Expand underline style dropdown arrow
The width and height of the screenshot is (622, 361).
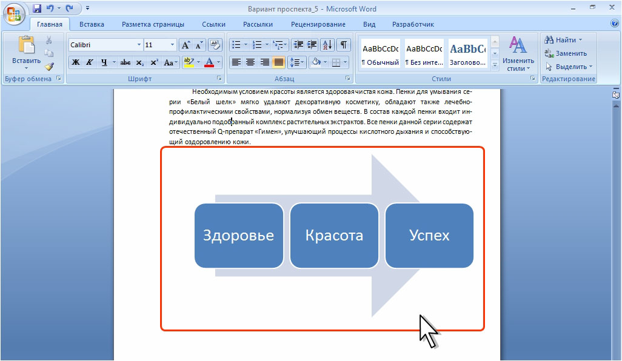pyautogui.click(x=114, y=62)
